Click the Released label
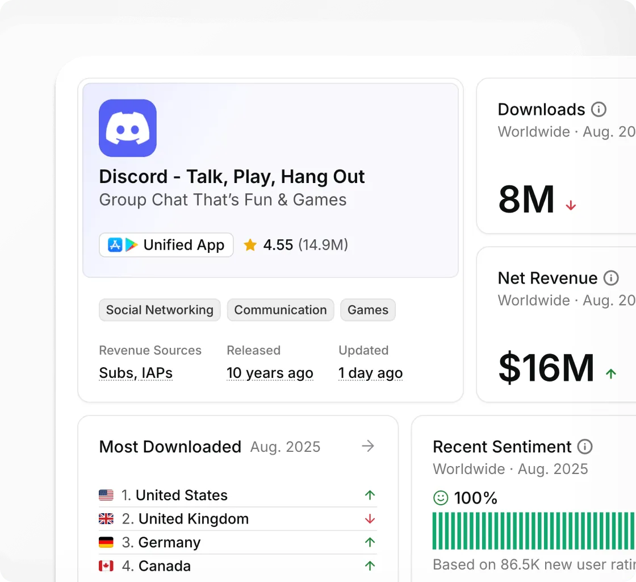 pyautogui.click(x=253, y=350)
